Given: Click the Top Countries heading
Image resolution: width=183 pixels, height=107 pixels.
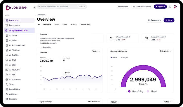Looking at the screenshot, I should pos(46,102).
